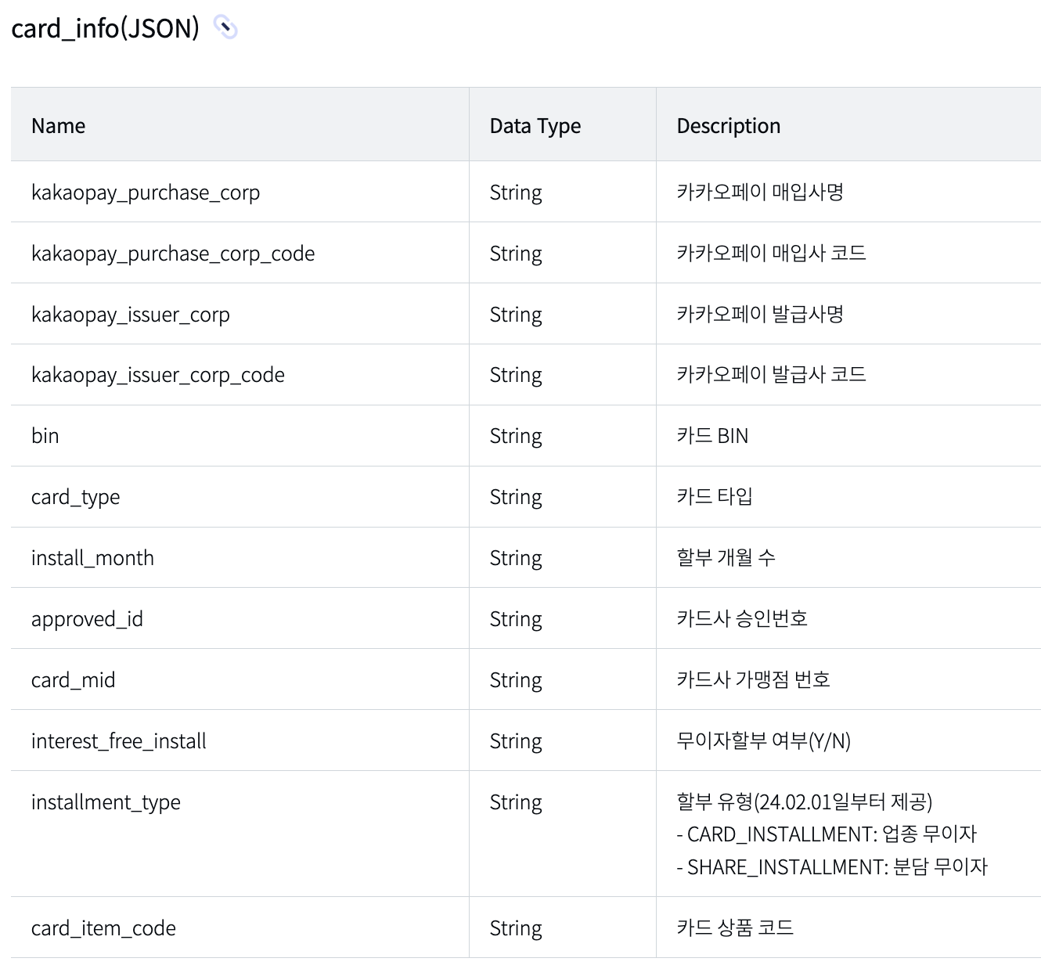
Task: Click the CARD_INSTALLMENT: 업종 무이자 line
Action: click(x=827, y=834)
